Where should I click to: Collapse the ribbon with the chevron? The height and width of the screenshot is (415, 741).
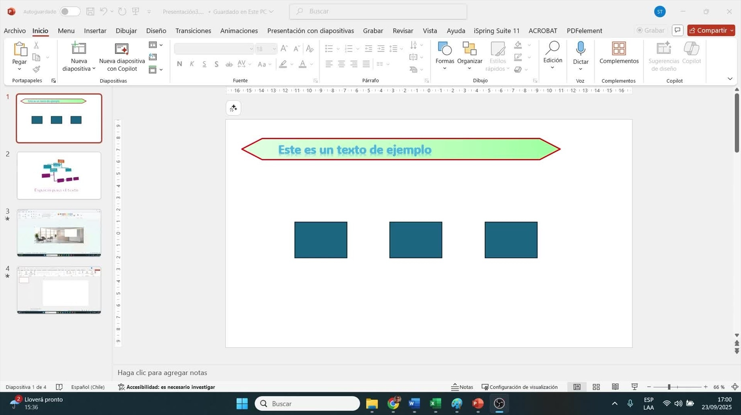point(730,79)
